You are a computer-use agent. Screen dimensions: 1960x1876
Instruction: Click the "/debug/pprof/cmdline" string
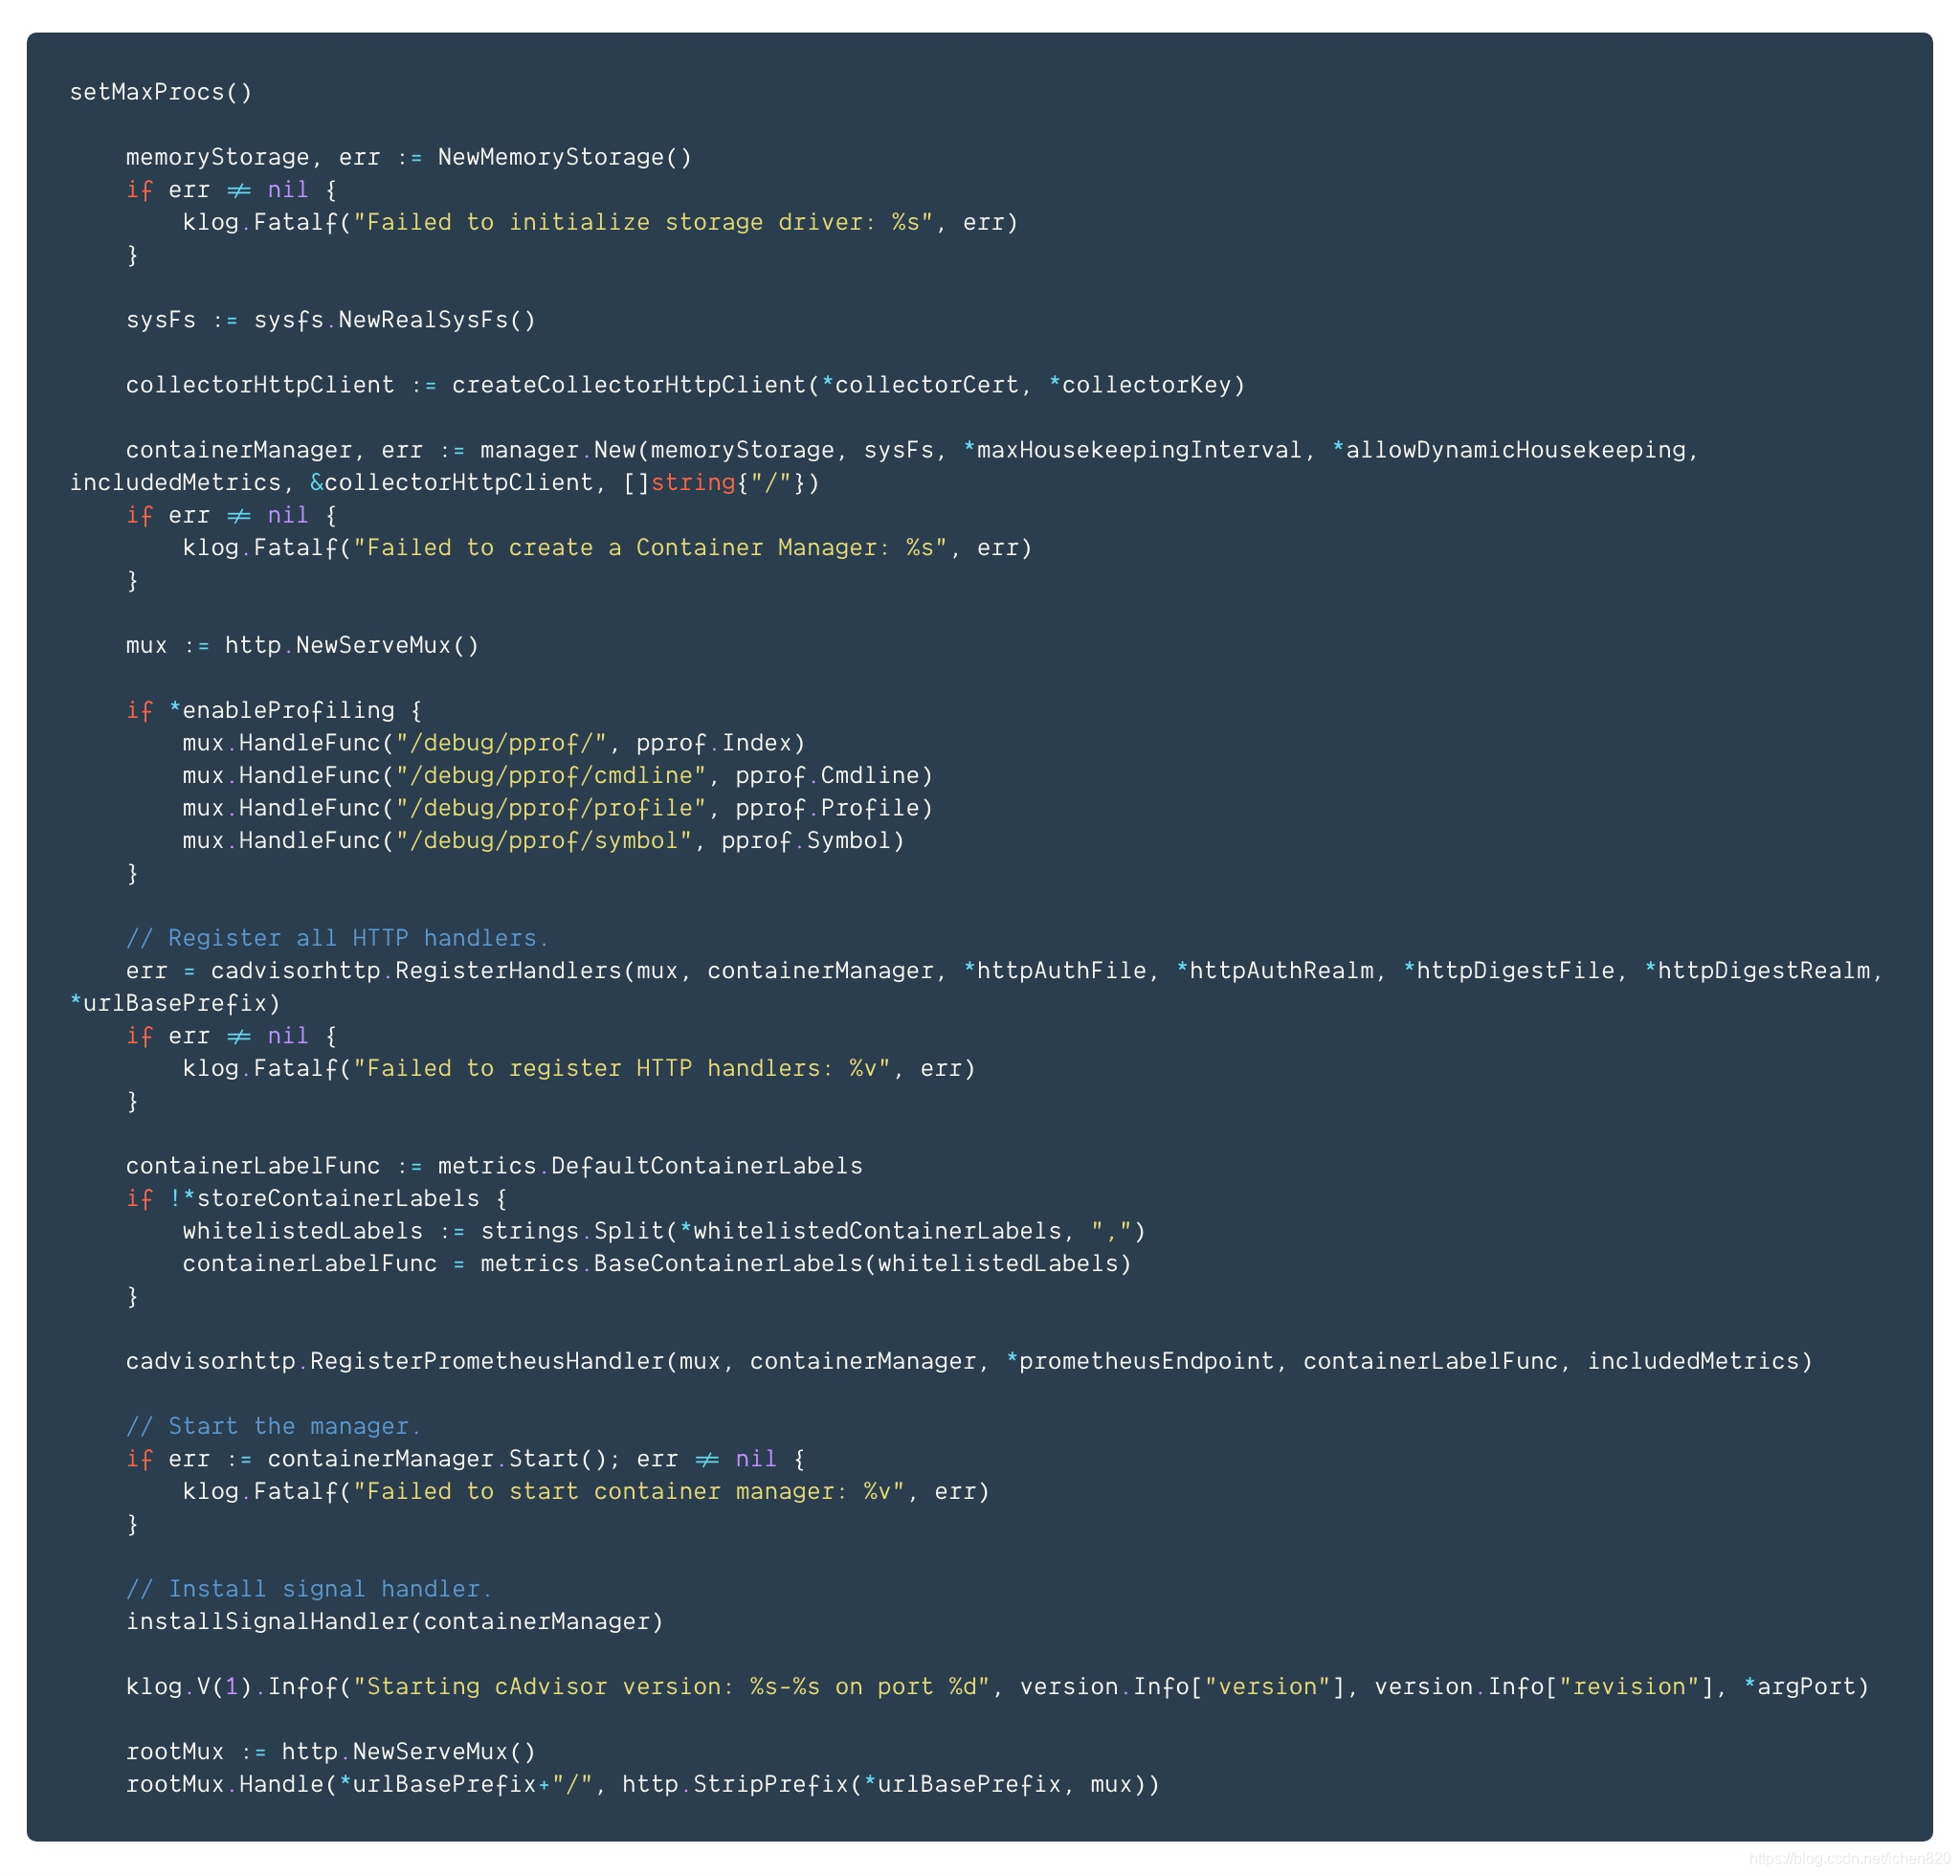(x=551, y=776)
